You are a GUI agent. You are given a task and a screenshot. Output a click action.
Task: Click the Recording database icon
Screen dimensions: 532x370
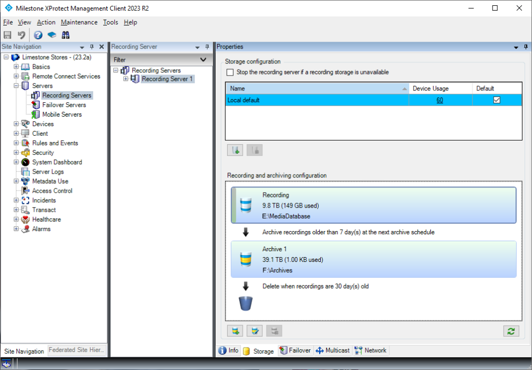point(246,205)
